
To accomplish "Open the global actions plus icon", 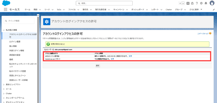I will [x=188, y=3].
